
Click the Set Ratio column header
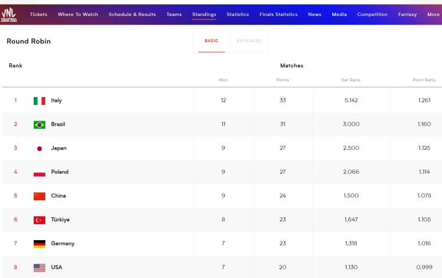(x=351, y=80)
